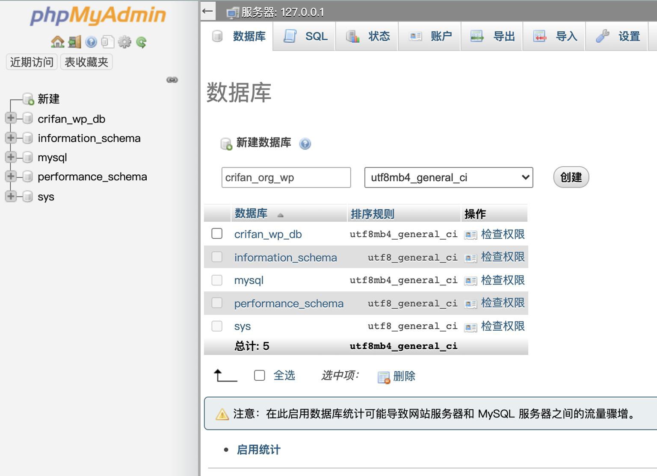Click the 检查权限 link for sys
Screen dimensions: 657x476
[x=503, y=326]
